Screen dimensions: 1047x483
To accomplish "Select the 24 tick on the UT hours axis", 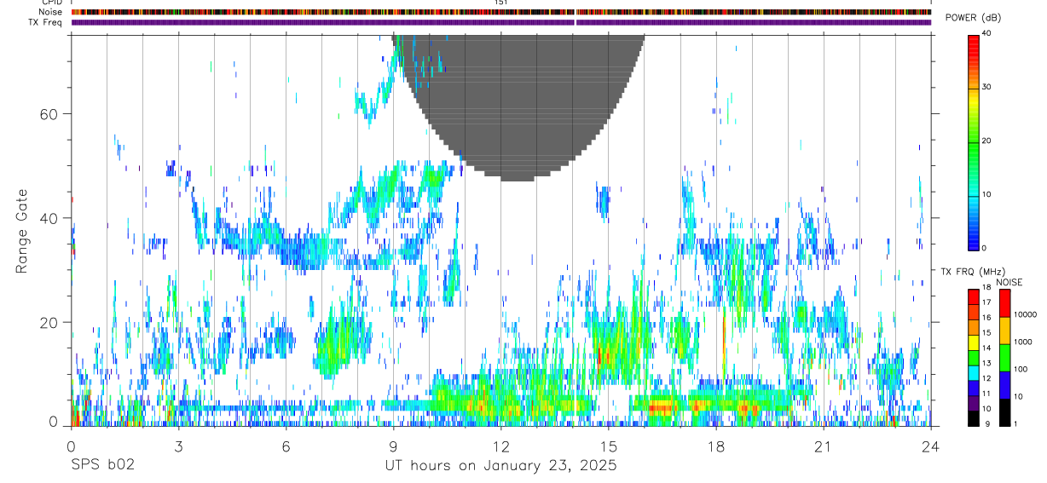I will 930,446.
